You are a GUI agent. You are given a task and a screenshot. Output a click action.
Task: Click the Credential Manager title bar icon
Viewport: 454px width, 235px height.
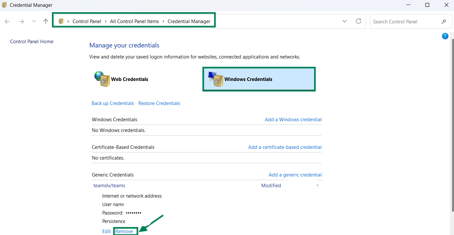[x=4, y=5]
